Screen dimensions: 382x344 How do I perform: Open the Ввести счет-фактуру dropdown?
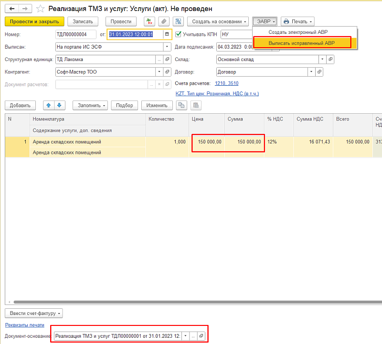click(x=34, y=314)
